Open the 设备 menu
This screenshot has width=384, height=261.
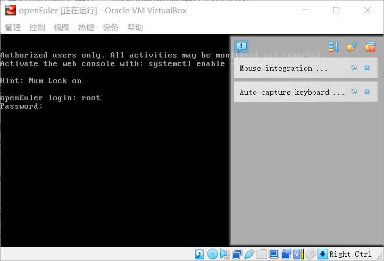111,28
